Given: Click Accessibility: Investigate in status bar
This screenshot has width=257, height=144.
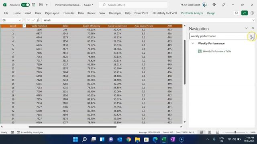Looking at the screenshot, I should coord(30,132).
